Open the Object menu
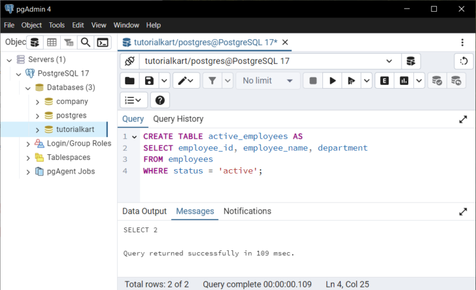The height and width of the screenshot is (290, 476). click(31, 25)
